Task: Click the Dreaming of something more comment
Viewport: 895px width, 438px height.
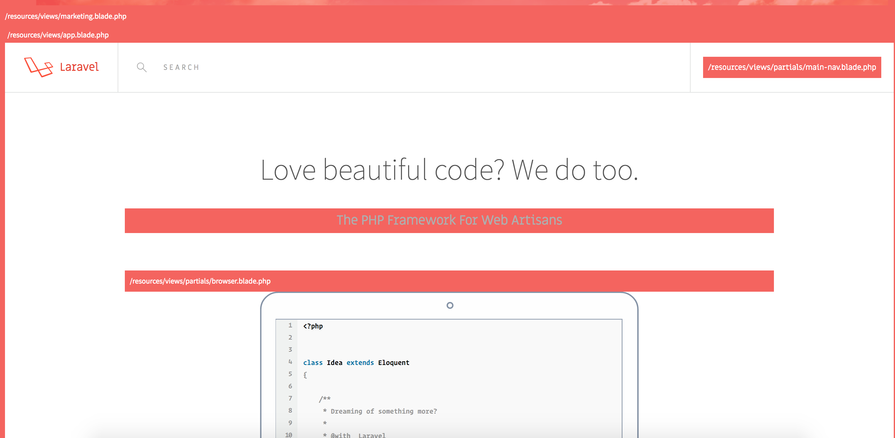Action: tap(383, 411)
